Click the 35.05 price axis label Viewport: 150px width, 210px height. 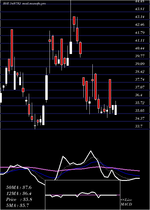coord(139,111)
